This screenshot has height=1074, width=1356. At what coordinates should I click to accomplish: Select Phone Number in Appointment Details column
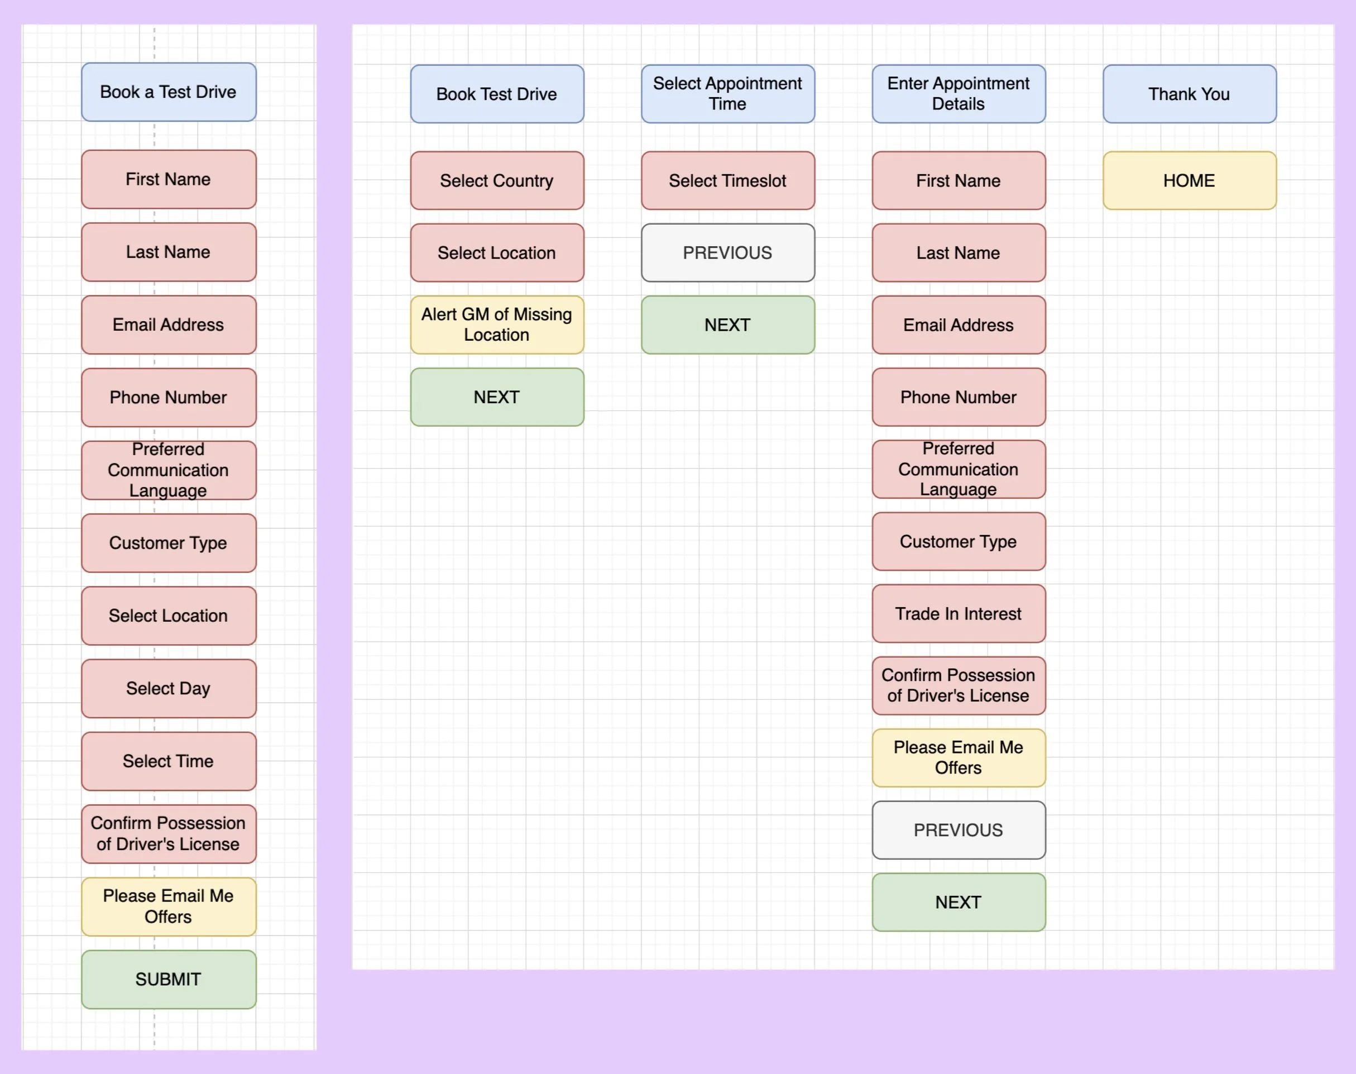point(959,397)
